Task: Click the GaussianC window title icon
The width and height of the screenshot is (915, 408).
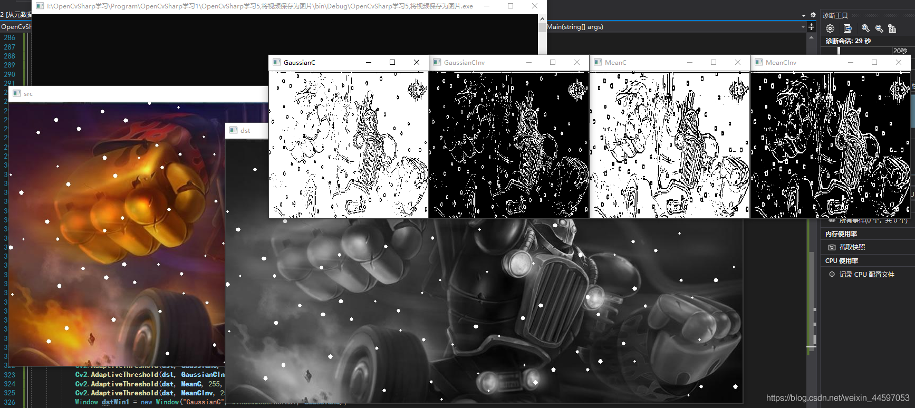Action: pyautogui.click(x=276, y=62)
